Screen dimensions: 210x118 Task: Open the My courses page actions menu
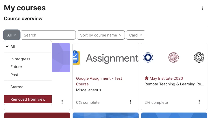[203, 8]
